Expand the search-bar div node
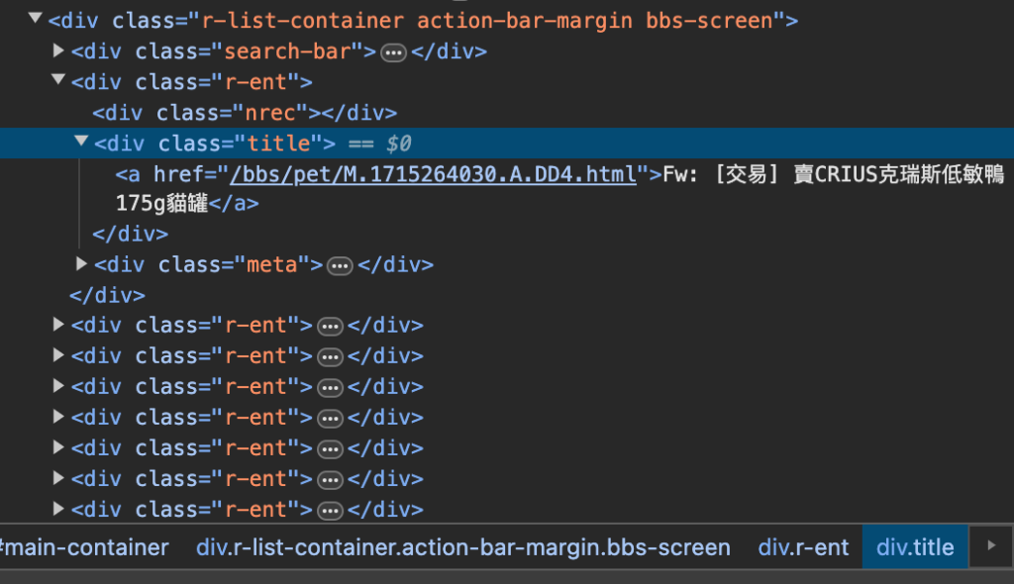This screenshot has width=1014, height=584. tap(58, 49)
